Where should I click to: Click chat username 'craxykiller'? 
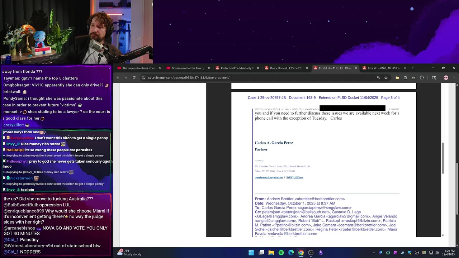(13, 125)
